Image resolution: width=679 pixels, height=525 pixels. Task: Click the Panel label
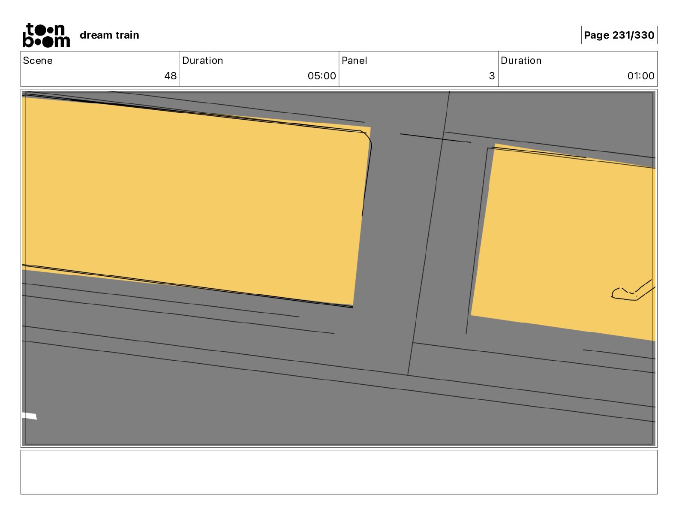[354, 60]
